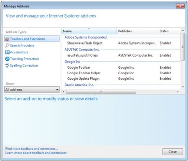188x161 pixels.
Task: Select Google Toolbar add-on row
Action: point(121,68)
